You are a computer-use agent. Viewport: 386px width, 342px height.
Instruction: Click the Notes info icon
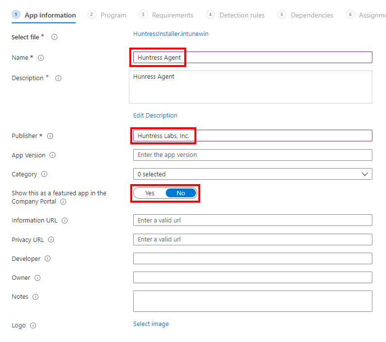click(35, 297)
